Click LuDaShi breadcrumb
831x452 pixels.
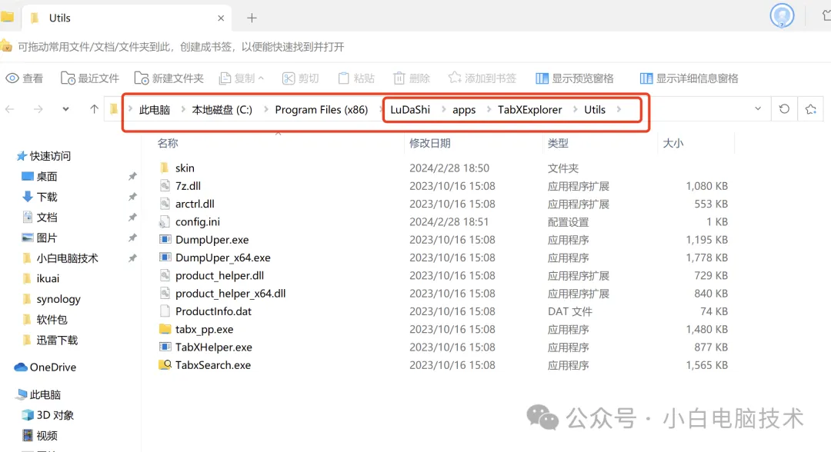410,110
